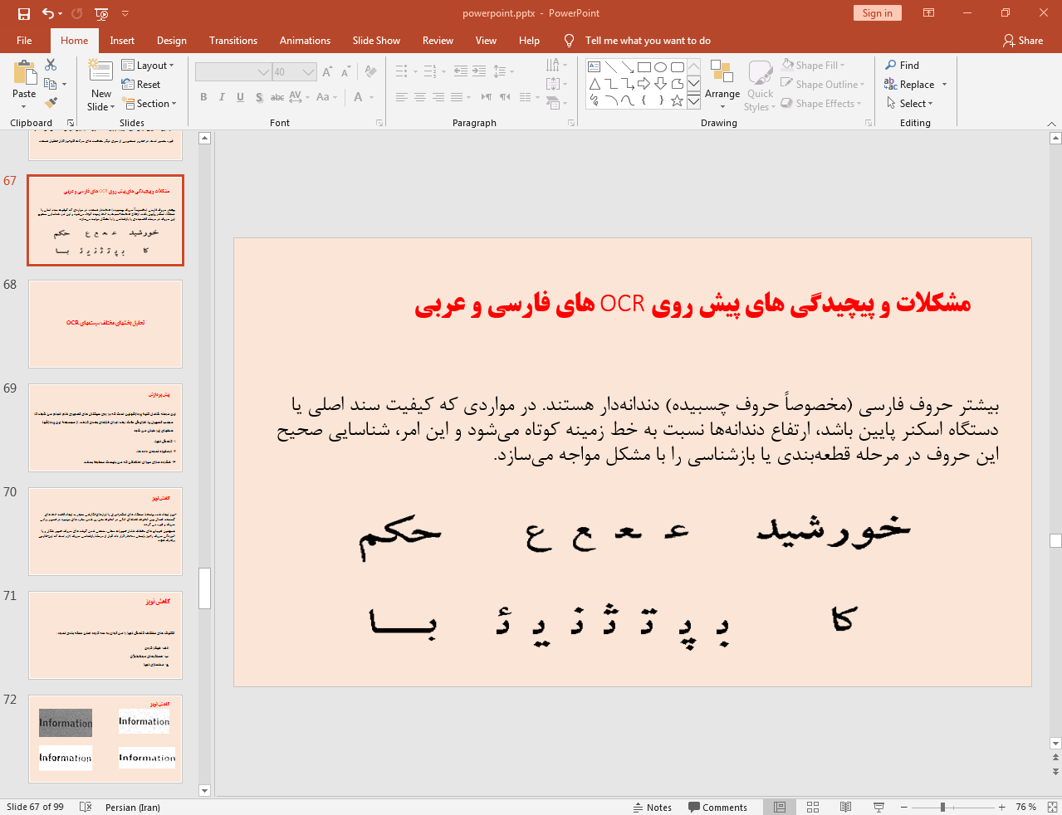
Task: Click the Quick Styles icon
Action: pos(760,73)
